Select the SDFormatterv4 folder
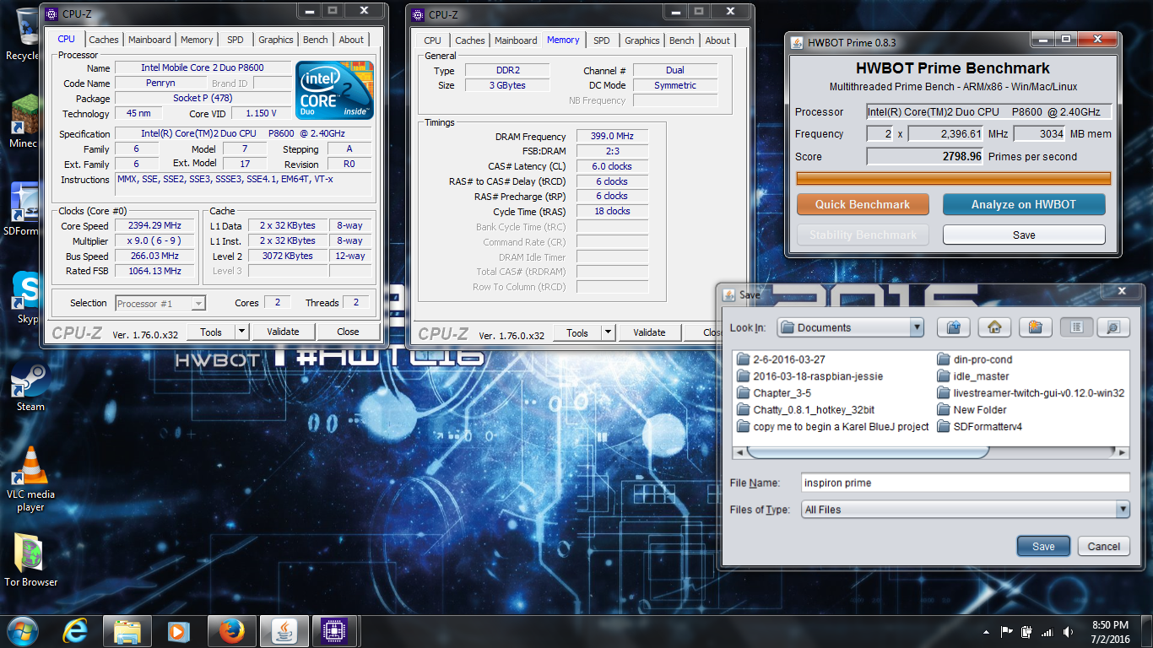This screenshot has width=1153, height=648. coord(980,427)
